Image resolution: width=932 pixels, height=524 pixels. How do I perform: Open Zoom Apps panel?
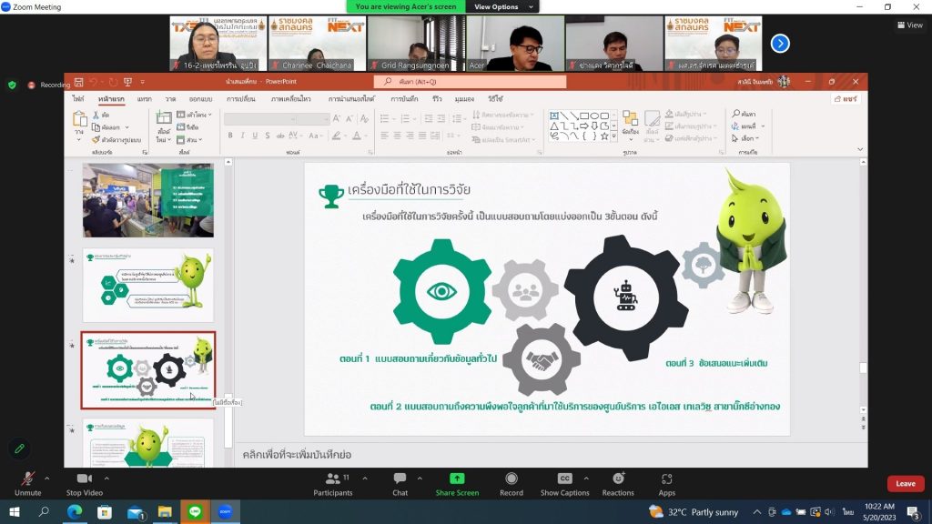667,481
